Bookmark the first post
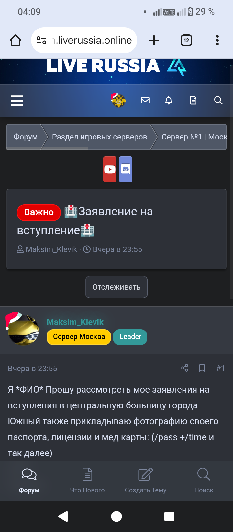Image resolution: width=233 pixels, height=532 pixels. coord(202,368)
